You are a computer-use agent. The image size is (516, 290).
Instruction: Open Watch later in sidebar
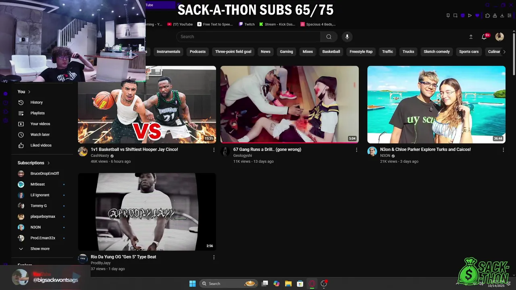click(40, 135)
